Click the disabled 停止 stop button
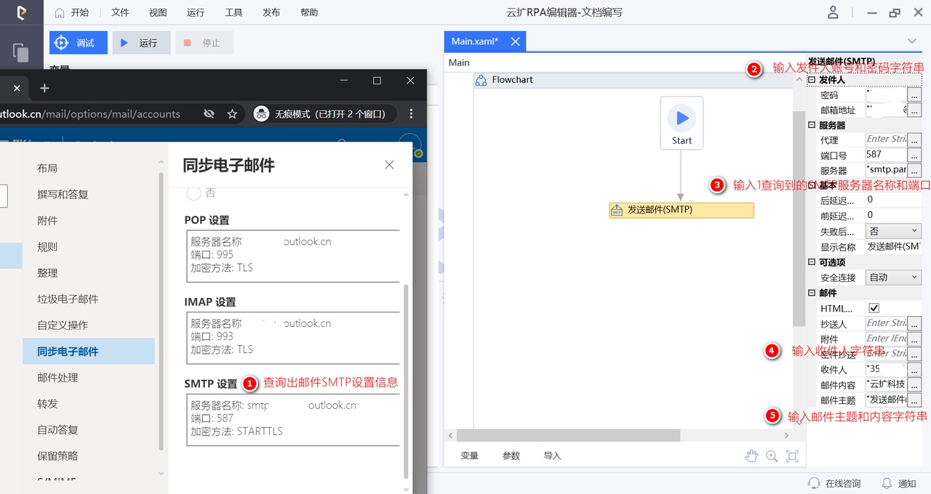 coord(204,43)
